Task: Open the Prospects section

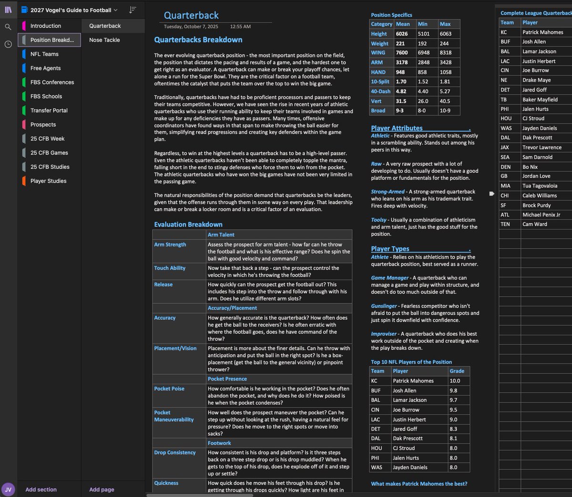Action: coord(49,124)
